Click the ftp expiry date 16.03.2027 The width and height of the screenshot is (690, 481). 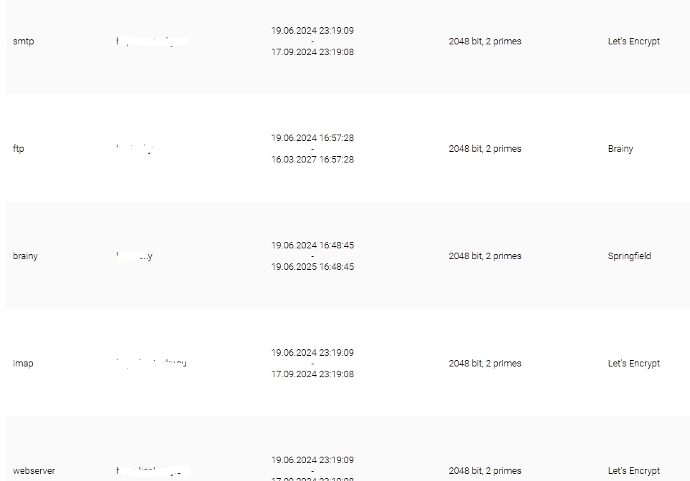click(x=312, y=160)
